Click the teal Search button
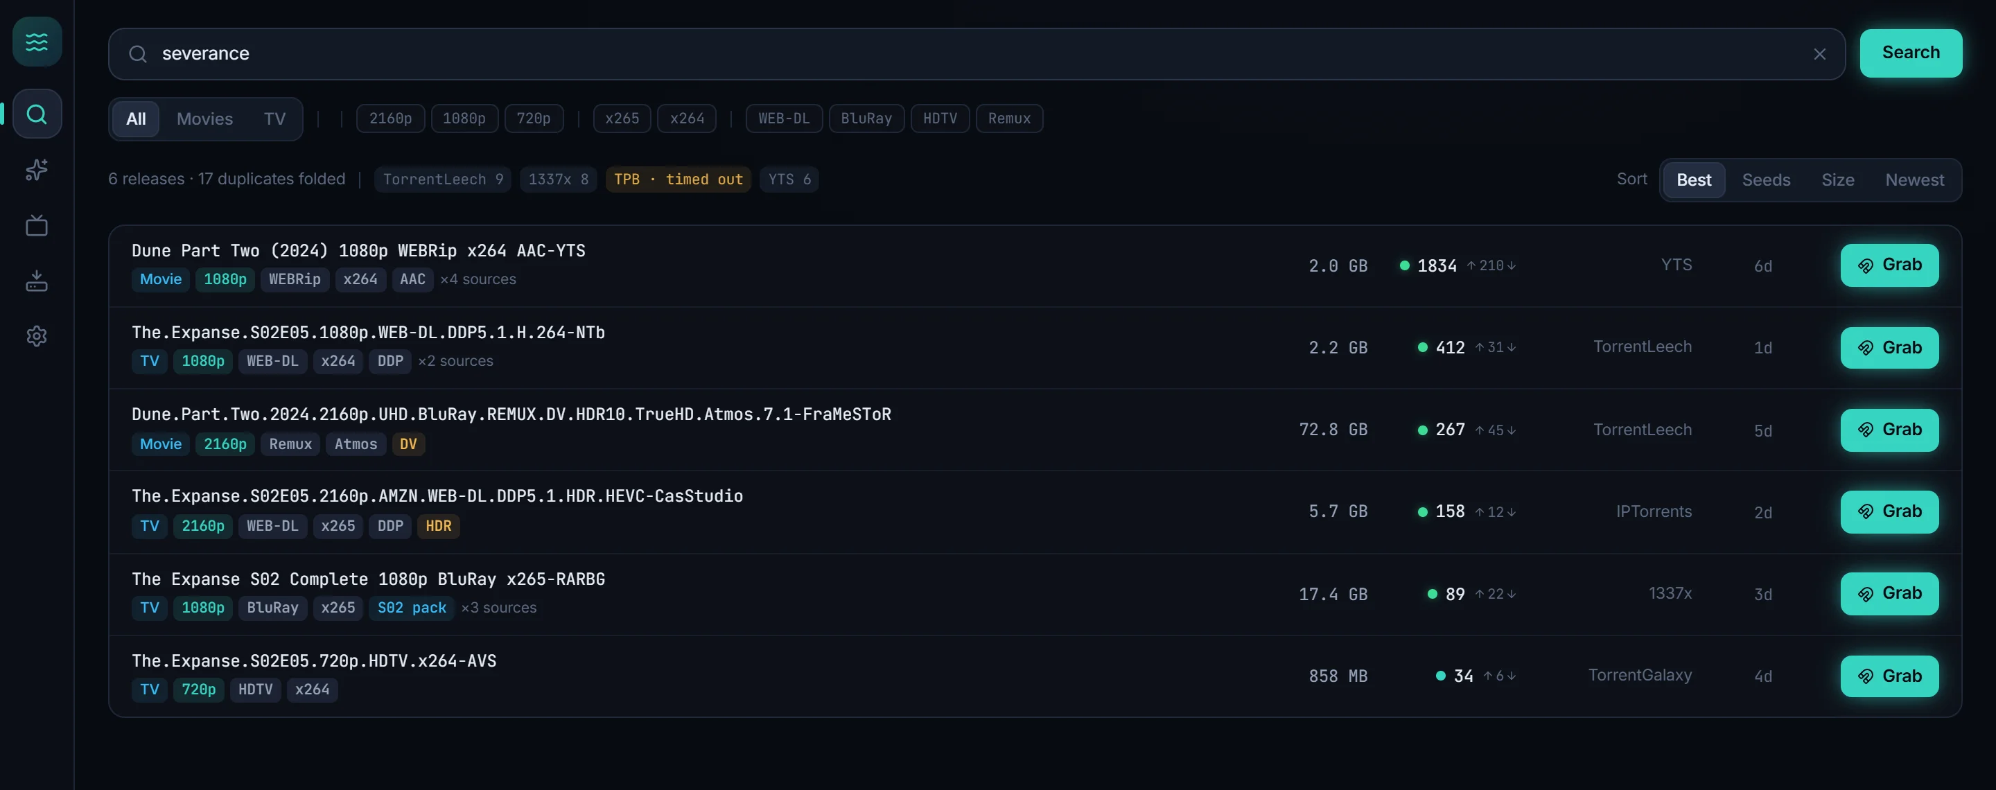1996x790 pixels. pyautogui.click(x=1911, y=53)
